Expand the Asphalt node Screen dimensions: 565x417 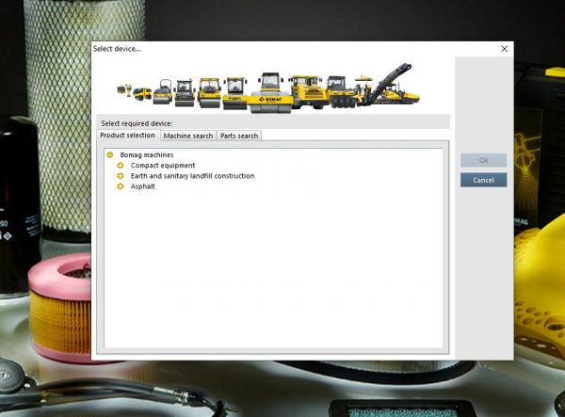tap(121, 186)
